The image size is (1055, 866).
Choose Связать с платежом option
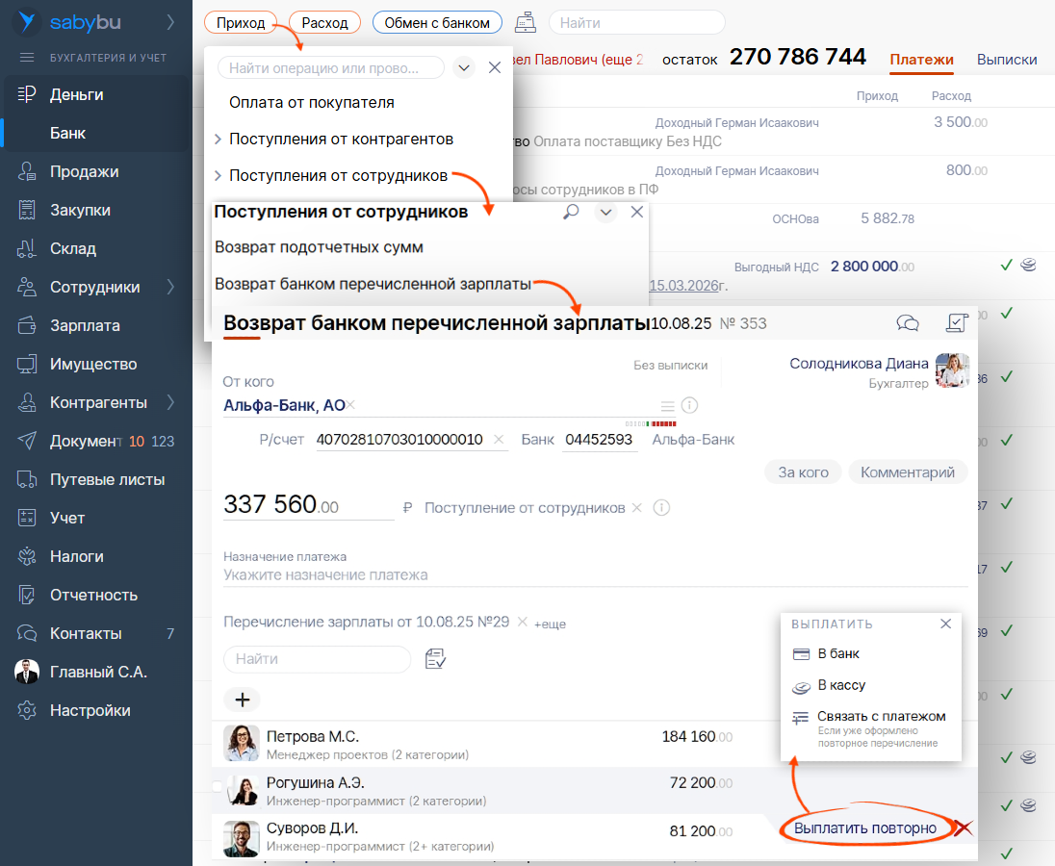pyautogui.click(x=880, y=717)
